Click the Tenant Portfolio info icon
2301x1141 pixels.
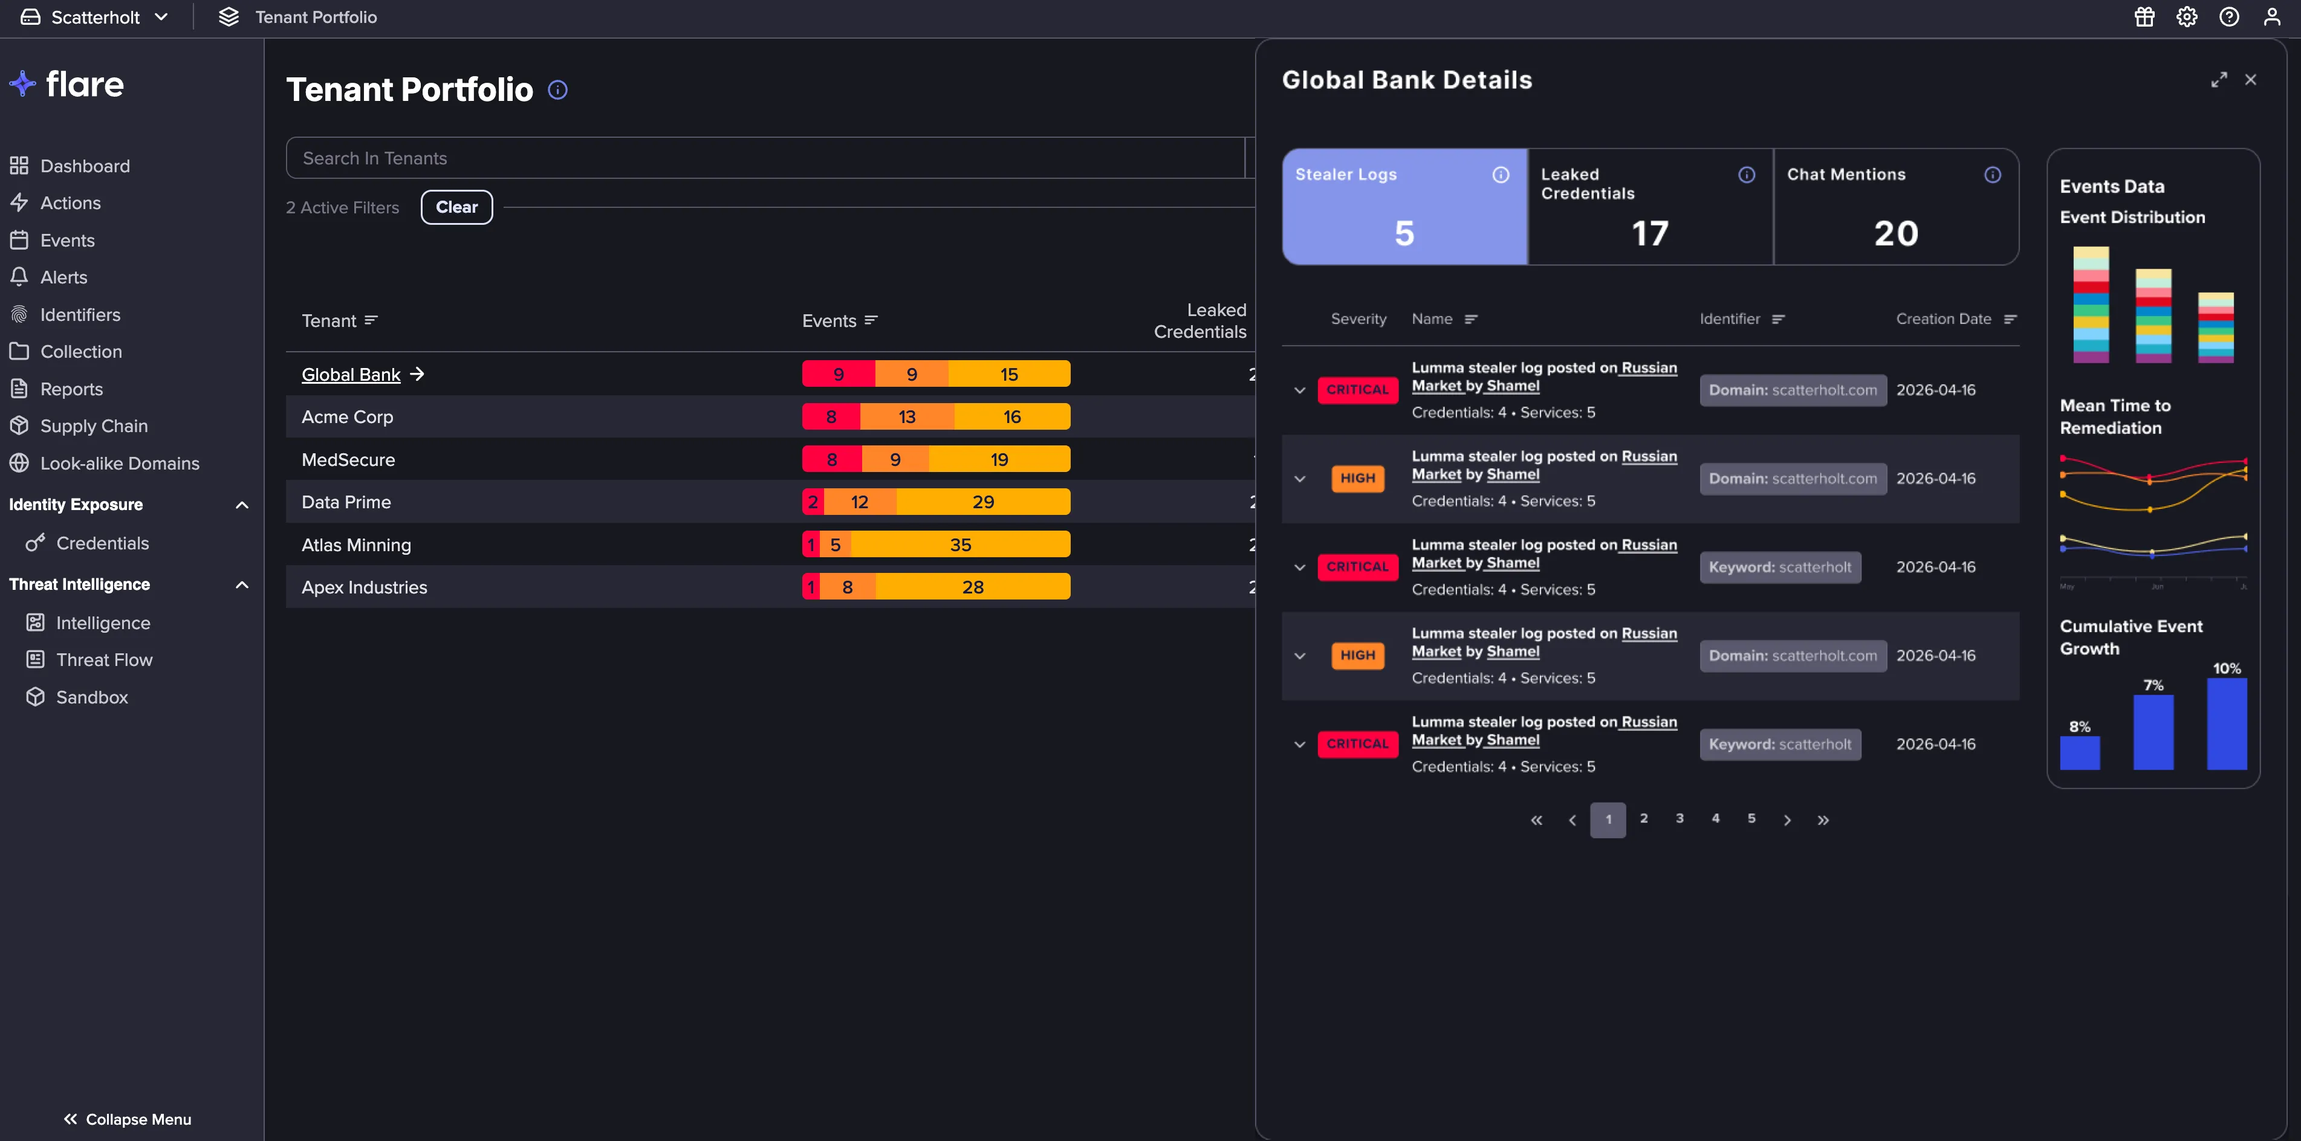click(557, 89)
